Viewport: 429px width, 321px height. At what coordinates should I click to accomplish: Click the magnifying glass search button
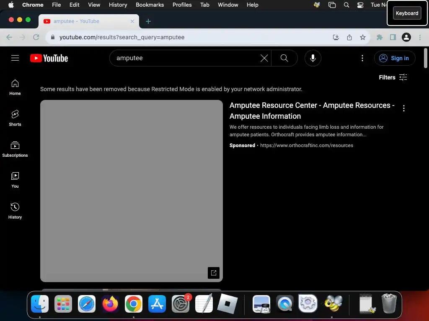(284, 58)
